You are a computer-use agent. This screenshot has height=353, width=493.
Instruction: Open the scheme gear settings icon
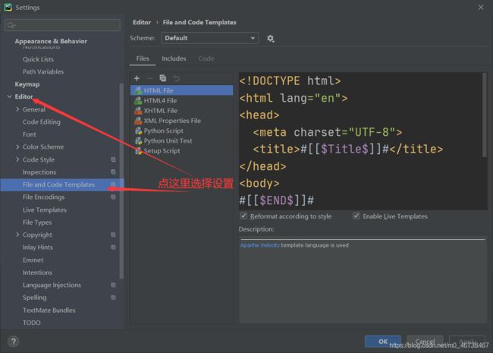[x=271, y=38]
